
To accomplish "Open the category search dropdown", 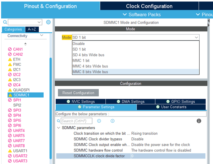I will pyautogui.click(x=39, y=22).
